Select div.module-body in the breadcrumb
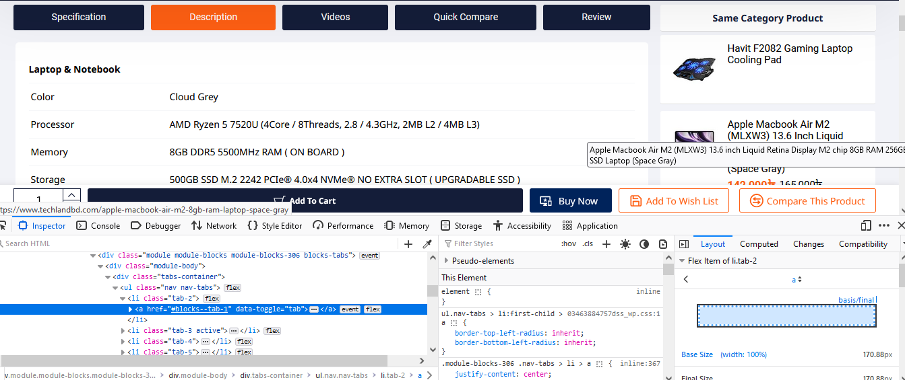905x380 pixels. click(x=198, y=375)
